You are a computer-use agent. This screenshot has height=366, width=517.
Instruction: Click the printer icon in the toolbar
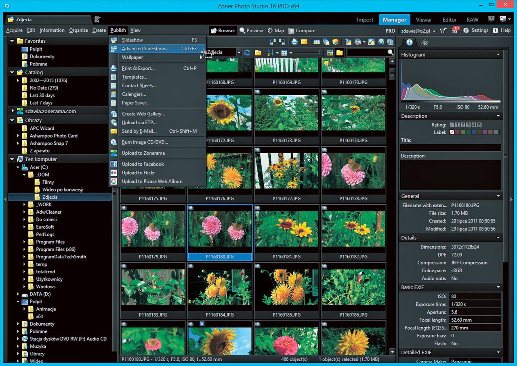tap(294, 42)
